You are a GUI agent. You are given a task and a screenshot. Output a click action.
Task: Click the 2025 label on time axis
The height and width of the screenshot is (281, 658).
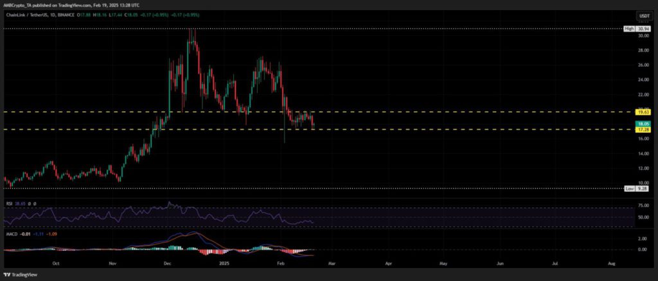point(223,263)
